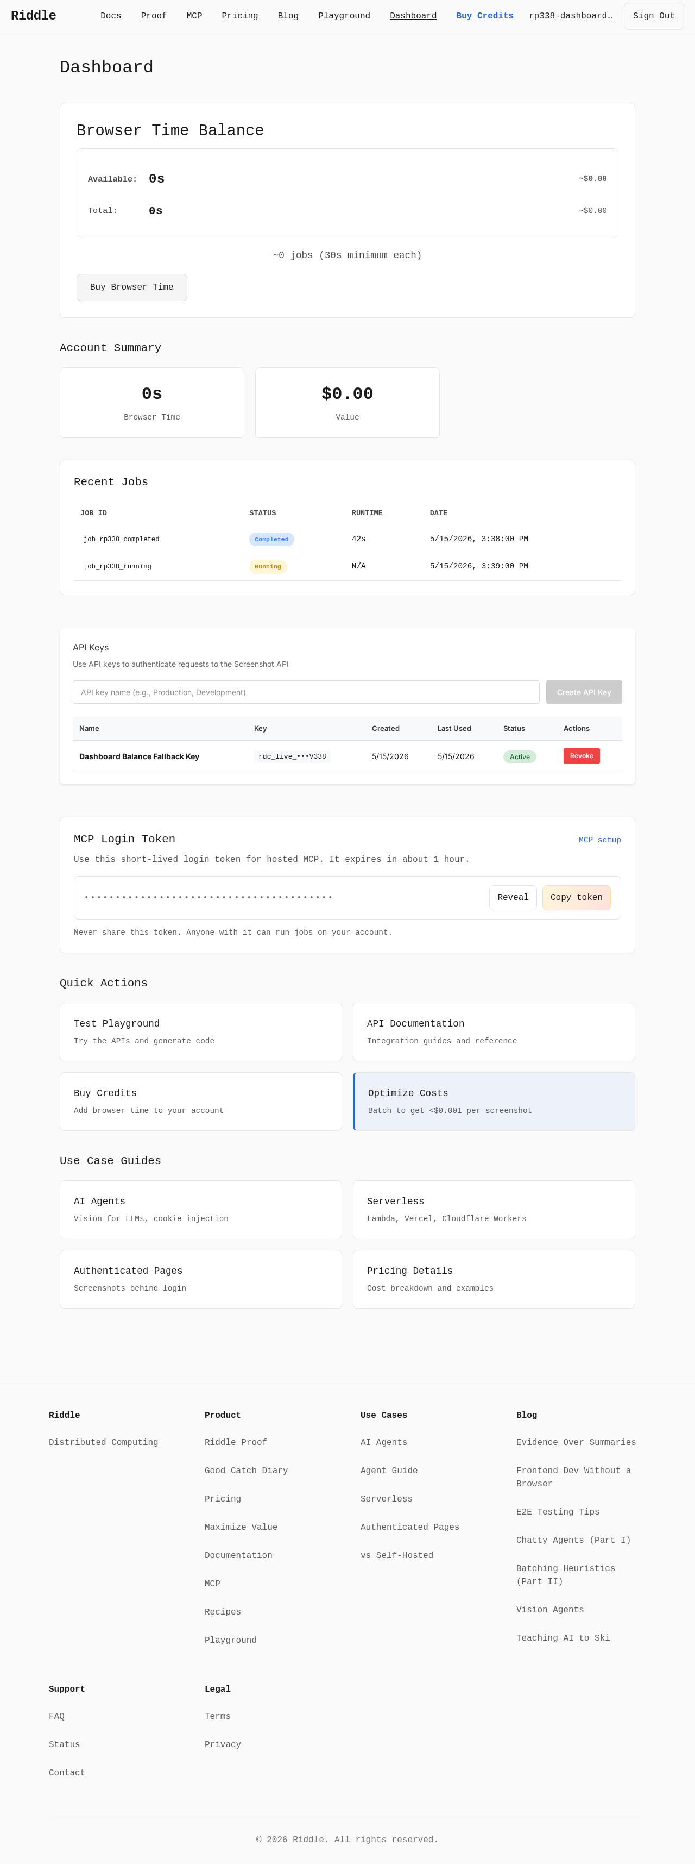The width and height of the screenshot is (695, 1864).
Task: Select job_rp338_running job ID
Action: click(x=117, y=567)
